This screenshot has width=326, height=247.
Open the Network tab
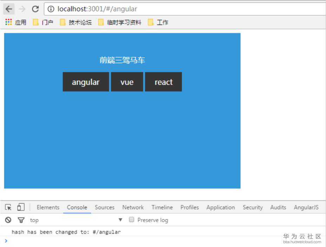[133, 207]
